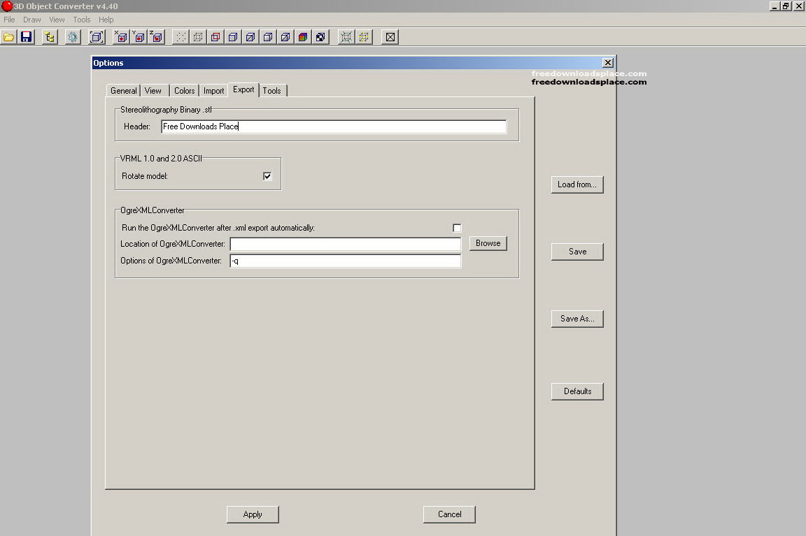Click the red app icon in title bar
This screenshot has height=536, width=806.
7,6
